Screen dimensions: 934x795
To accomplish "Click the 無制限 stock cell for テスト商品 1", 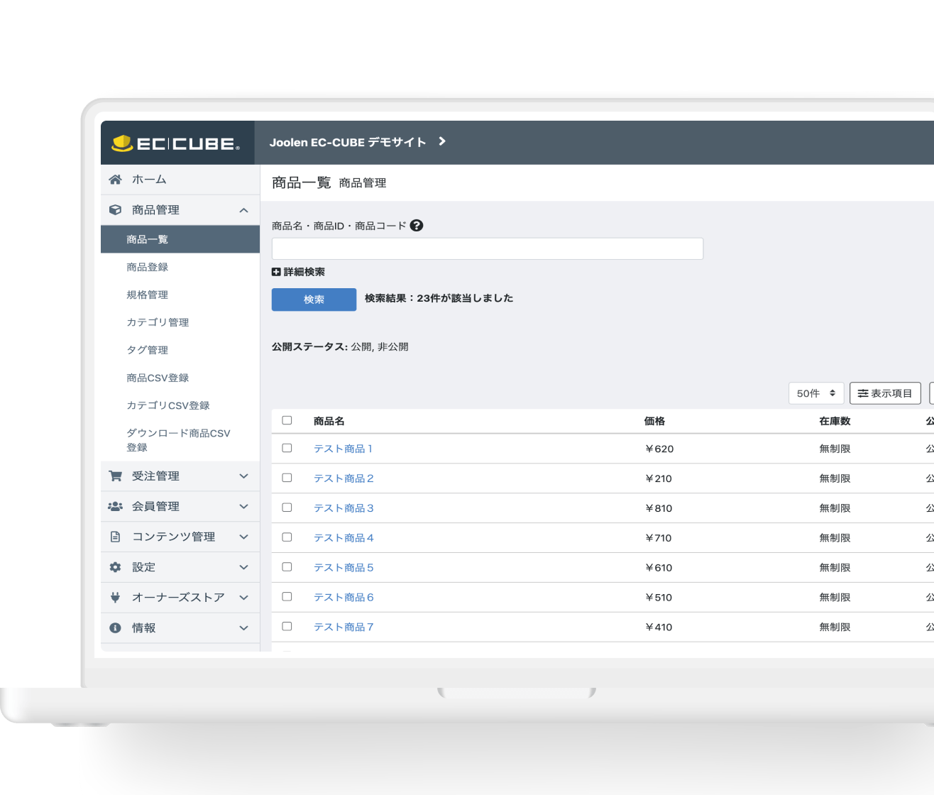I will point(835,449).
